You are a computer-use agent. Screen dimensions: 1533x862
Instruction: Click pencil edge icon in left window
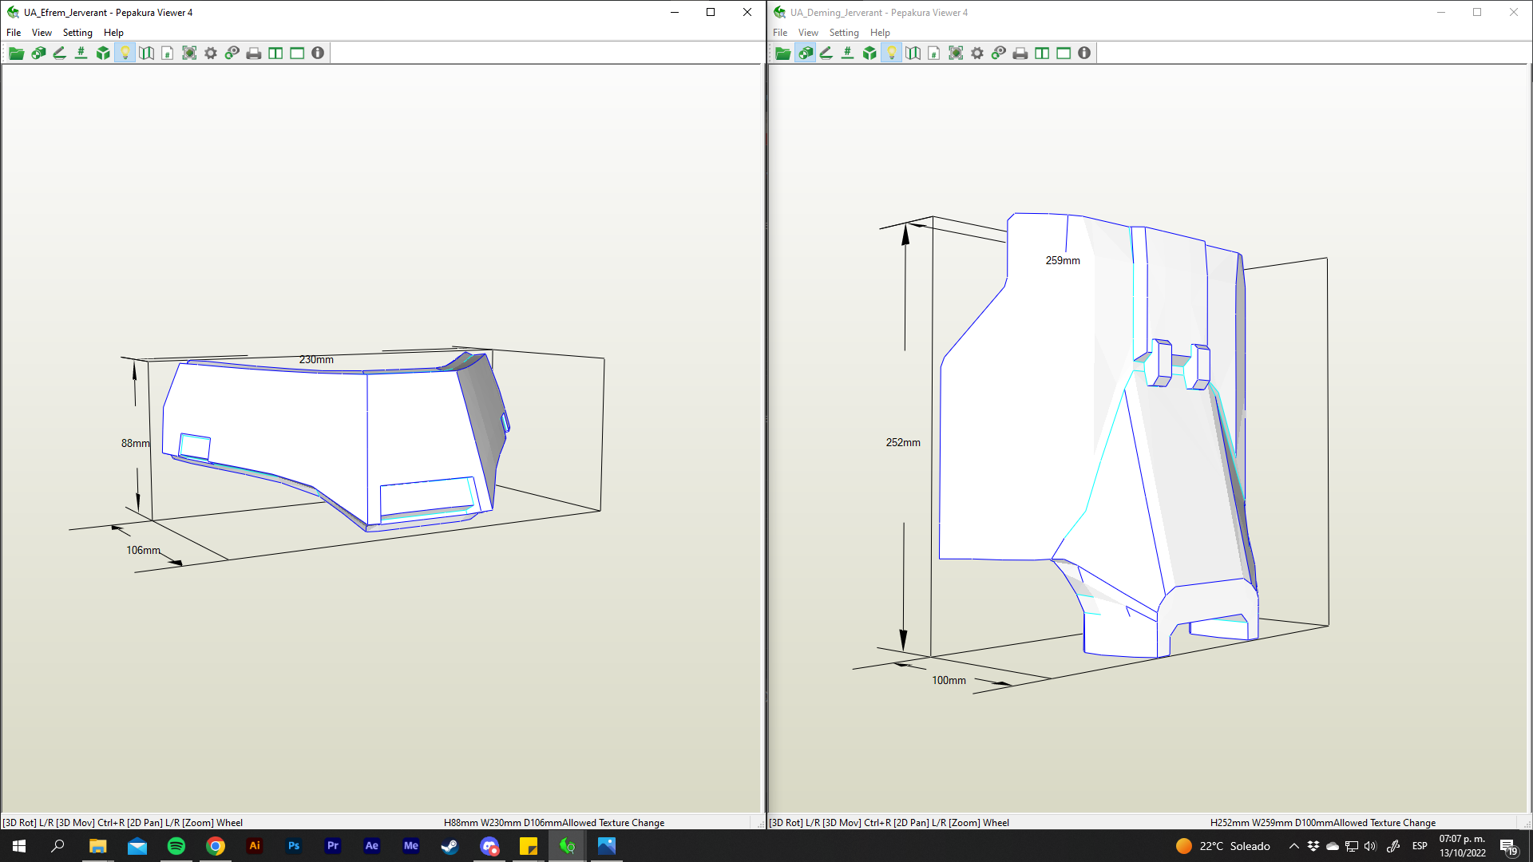[x=59, y=53]
